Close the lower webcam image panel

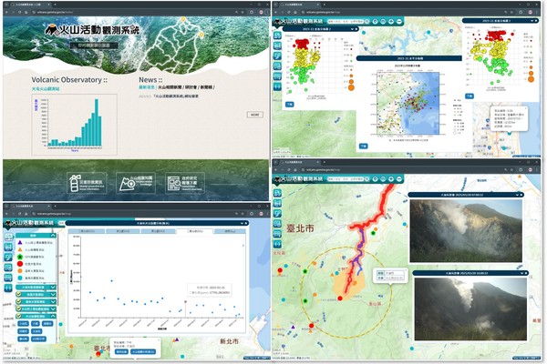[x=526, y=273]
